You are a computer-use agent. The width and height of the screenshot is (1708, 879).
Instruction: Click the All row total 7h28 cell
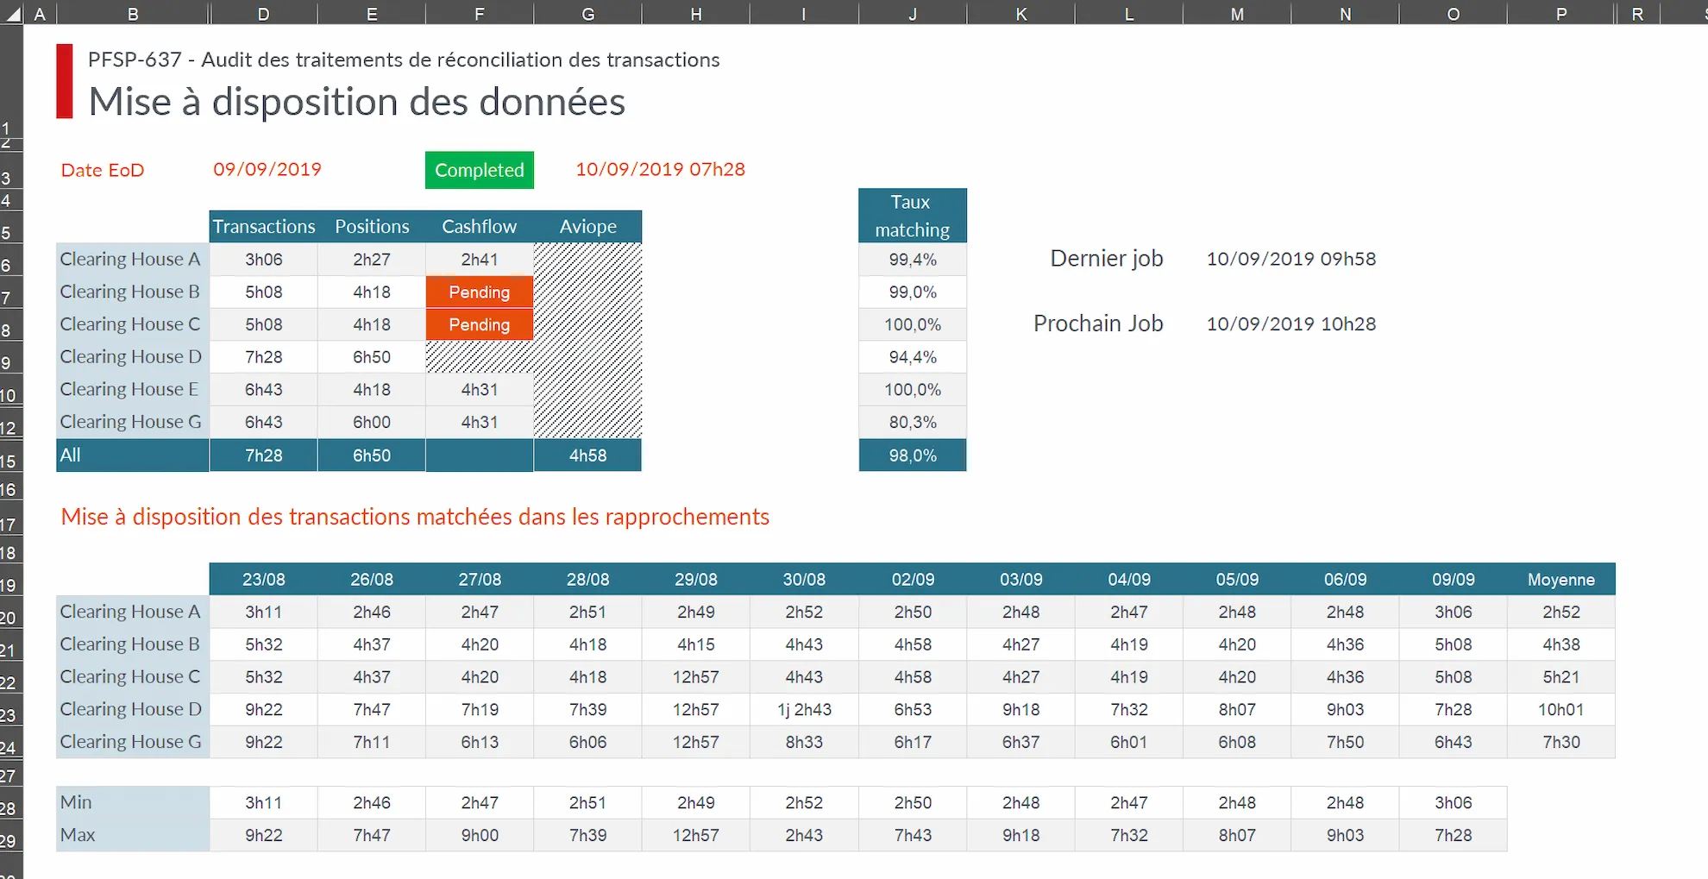pos(263,455)
